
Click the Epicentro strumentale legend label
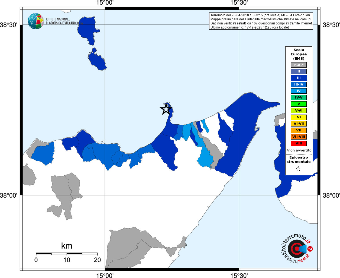click(299, 160)
